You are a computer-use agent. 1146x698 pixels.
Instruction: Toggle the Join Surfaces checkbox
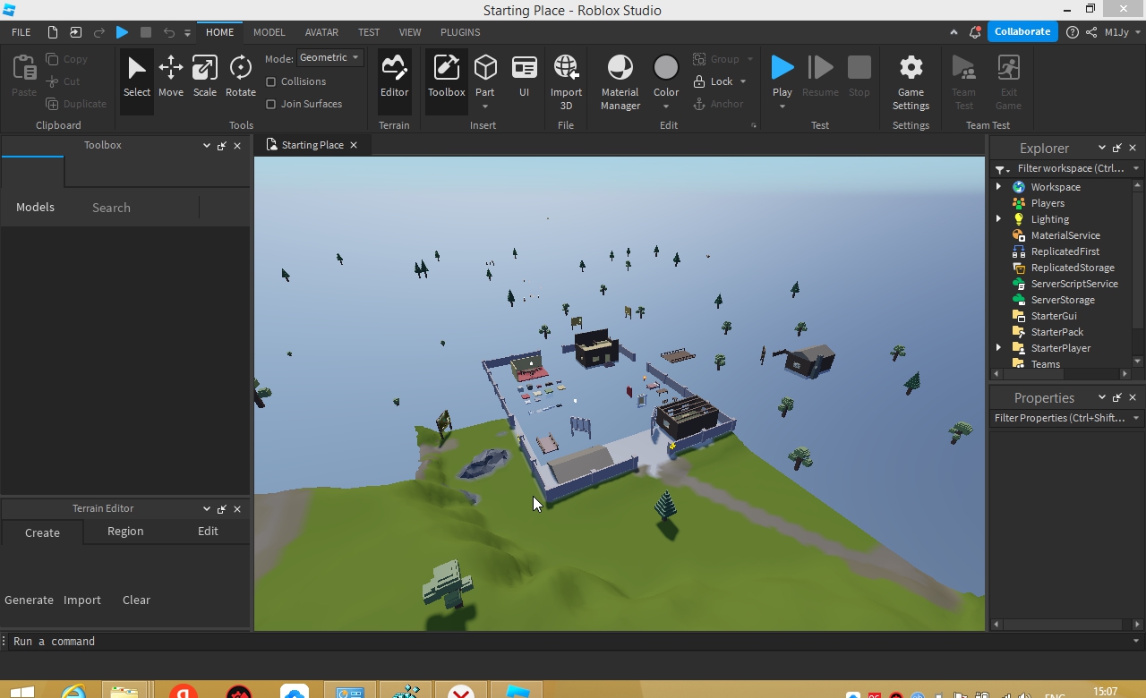(271, 104)
